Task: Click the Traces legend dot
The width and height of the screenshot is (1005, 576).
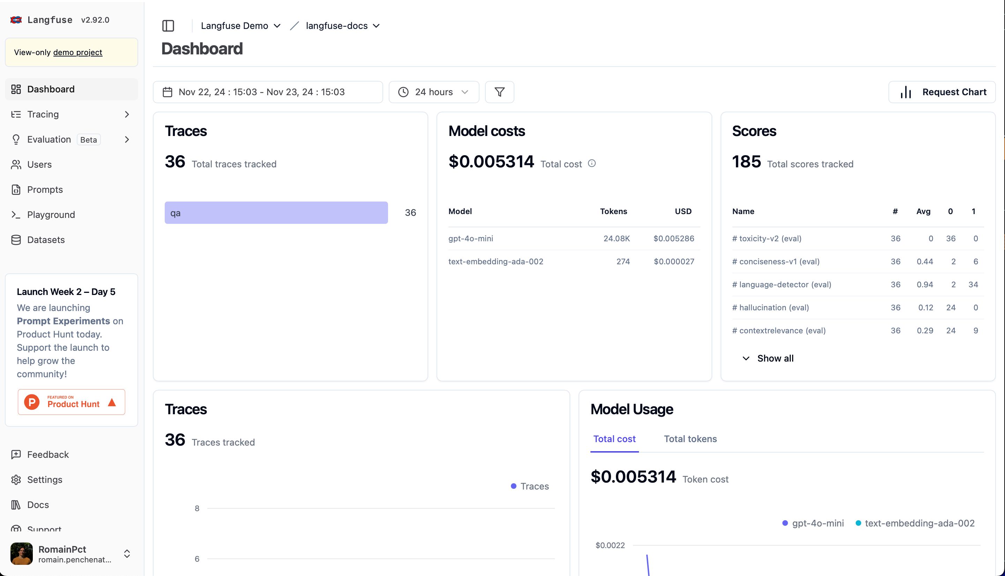Action: [x=513, y=486]
